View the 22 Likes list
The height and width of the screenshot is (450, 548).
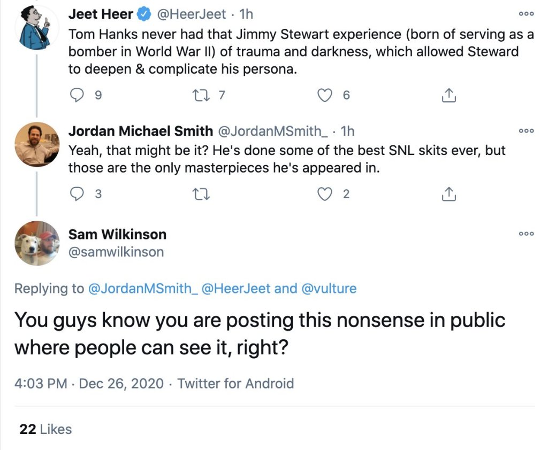45,429
